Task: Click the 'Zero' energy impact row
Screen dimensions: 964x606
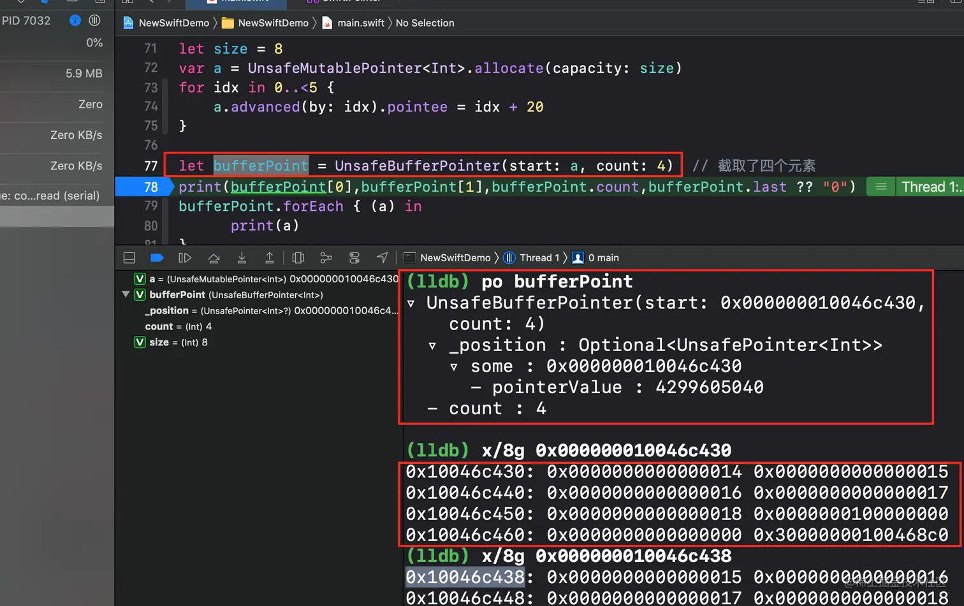Action: coord(57,104)
